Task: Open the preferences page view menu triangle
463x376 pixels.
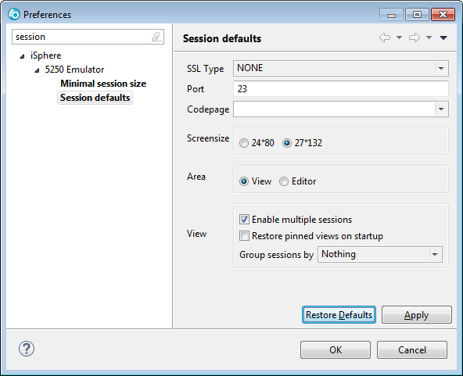Action: pyautogui.click(x=443, y=38)
